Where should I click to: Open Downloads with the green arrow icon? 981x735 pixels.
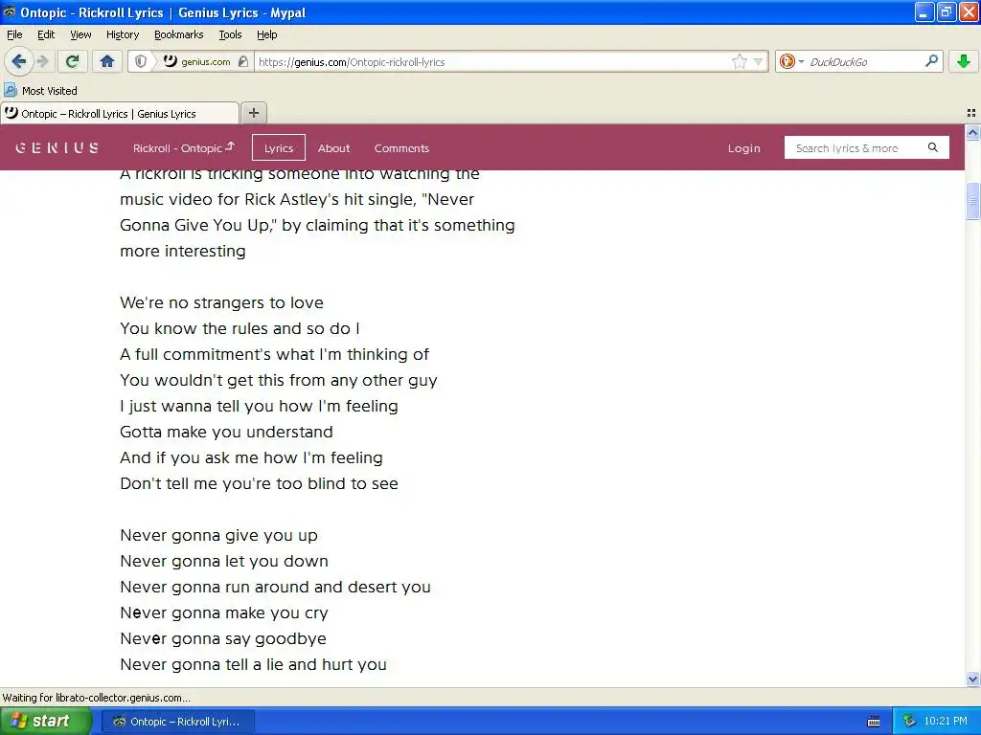[x=964, y=61]
